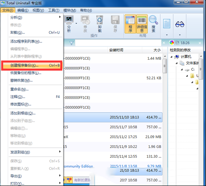
Task: Click the blue document page icon
Action: tap(167, 24)
